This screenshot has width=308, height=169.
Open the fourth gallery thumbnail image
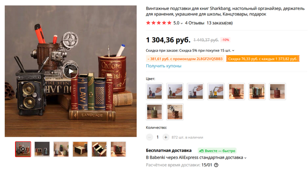(x=80, y=149)
